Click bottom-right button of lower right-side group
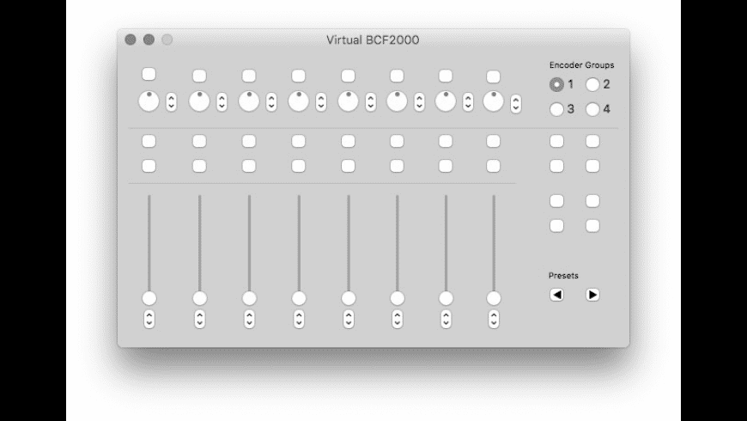Image resolution: width=747 pixels, height=421 pixels. [592, 226]
